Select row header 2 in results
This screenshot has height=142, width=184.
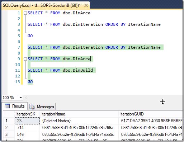(x=9, y=128)
